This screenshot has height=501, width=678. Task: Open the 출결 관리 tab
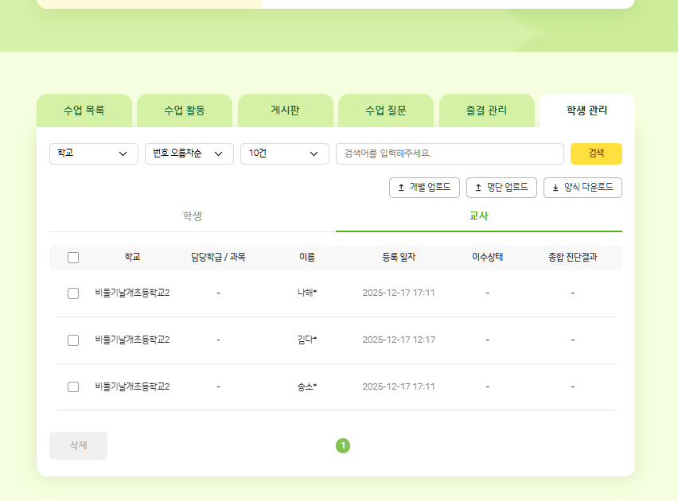(x=486, y=111)
